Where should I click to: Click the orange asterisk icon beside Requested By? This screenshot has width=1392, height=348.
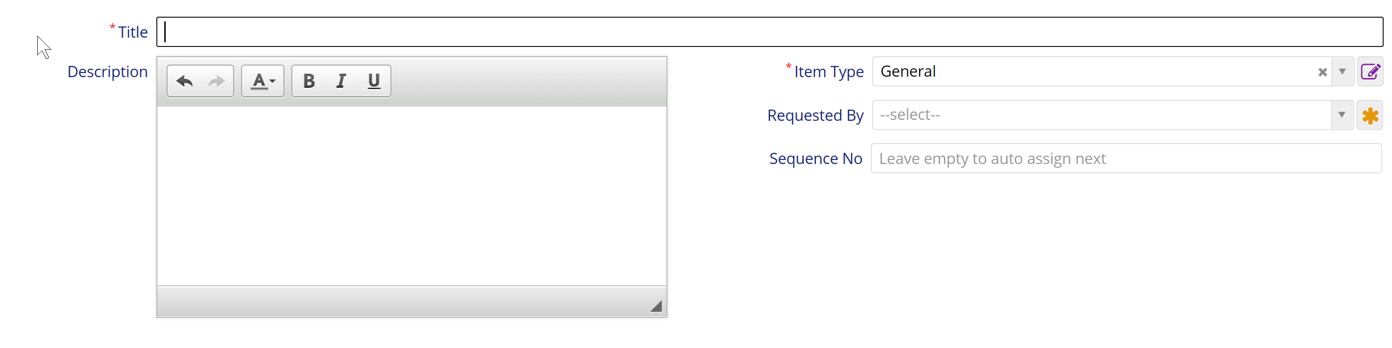[x=1371, y=115]
